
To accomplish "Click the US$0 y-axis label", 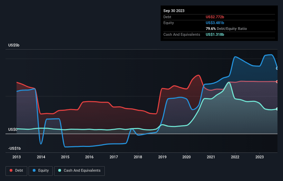I will (13, 129).
